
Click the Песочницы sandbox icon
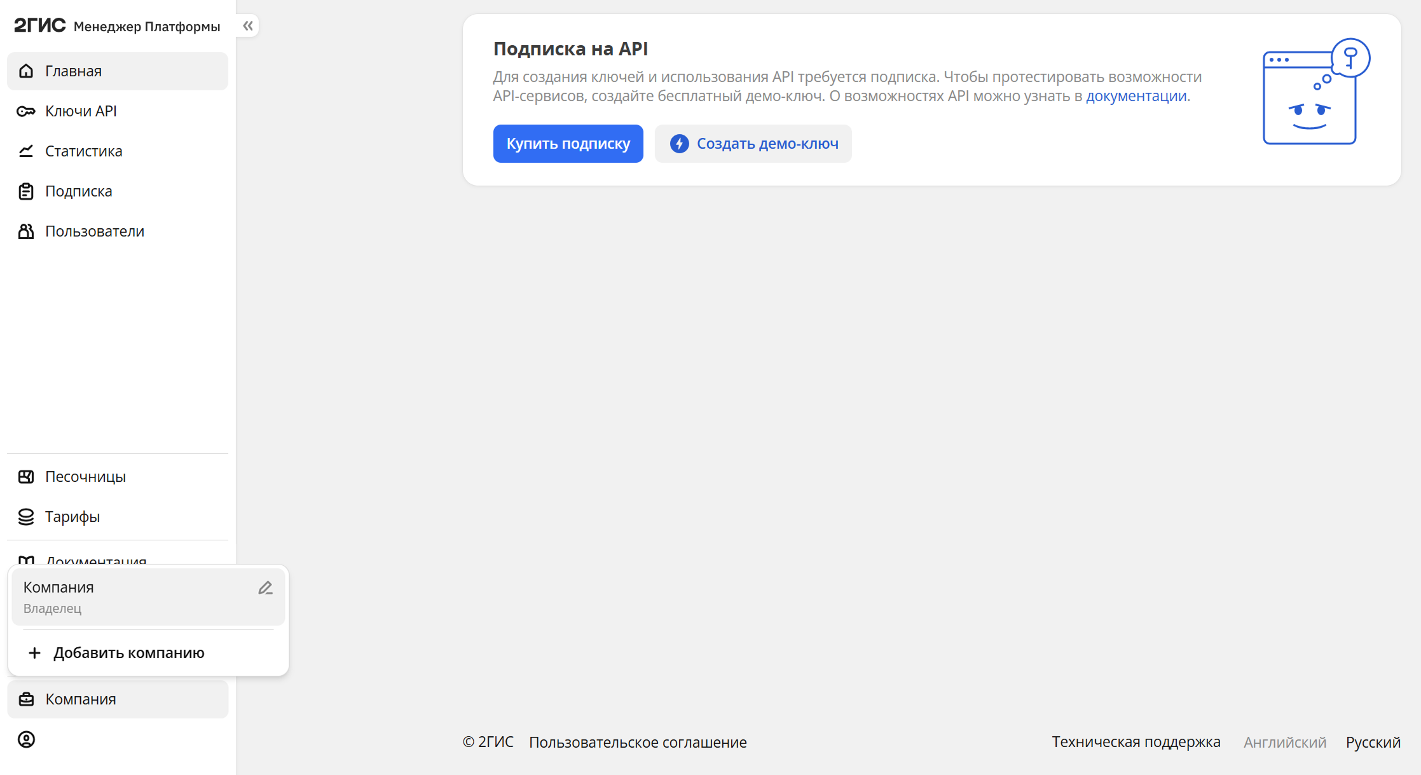(x=26, y=477)
